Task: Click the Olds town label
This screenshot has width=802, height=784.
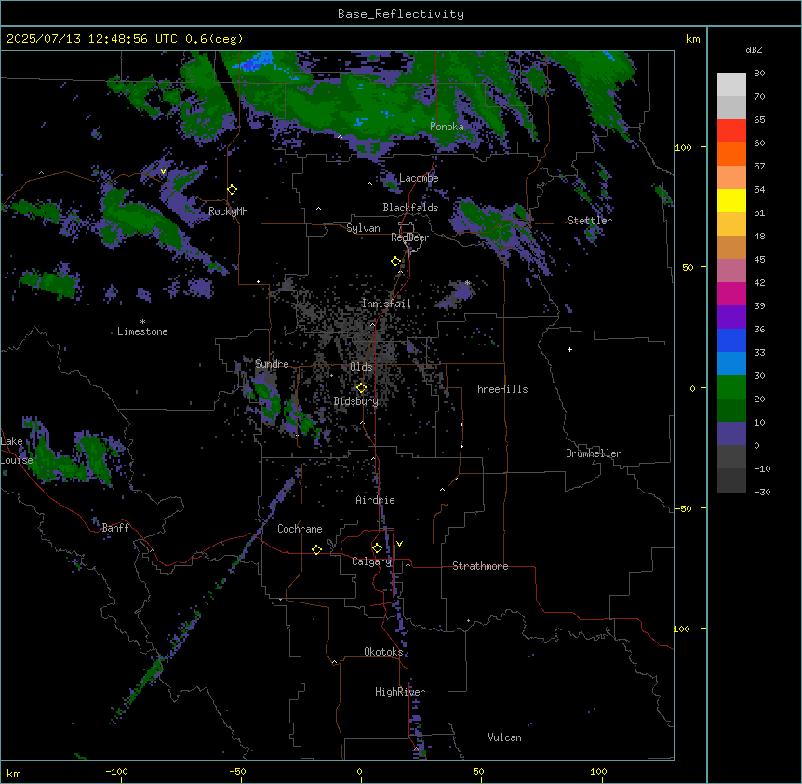Action: pos(361,367)
